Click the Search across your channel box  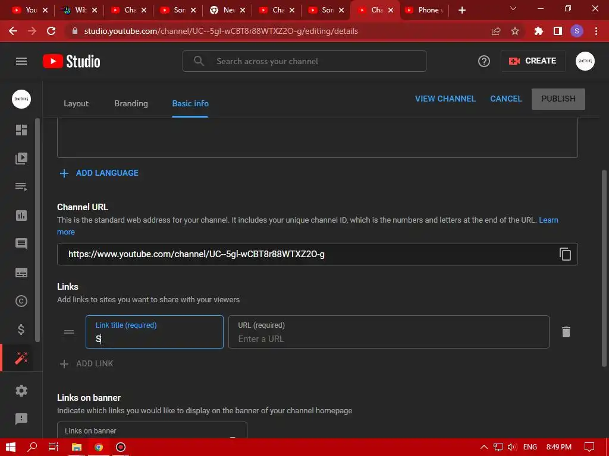pyautogui.click(x=304, y=61)
